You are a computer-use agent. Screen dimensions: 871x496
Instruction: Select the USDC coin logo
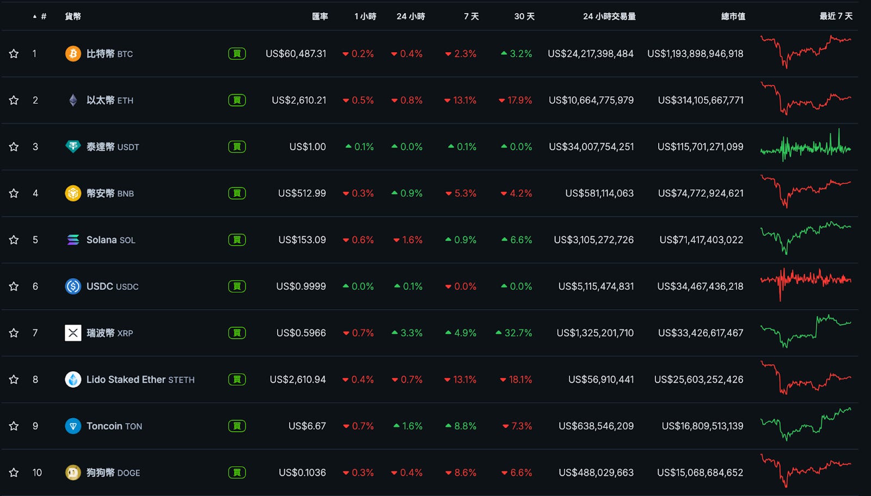coord(73,286)
